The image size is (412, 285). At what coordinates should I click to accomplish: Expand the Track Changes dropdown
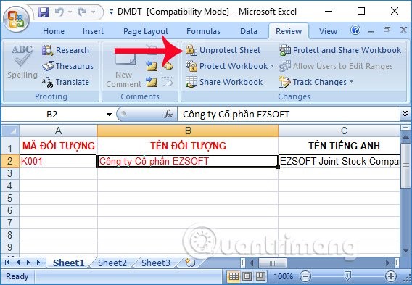[x=352, y=82]
